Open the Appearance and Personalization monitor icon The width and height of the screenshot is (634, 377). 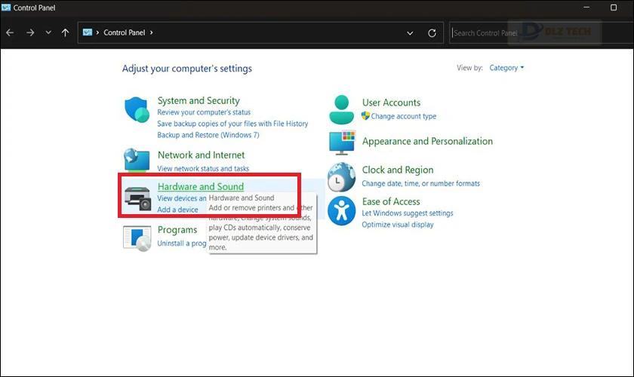342,143
